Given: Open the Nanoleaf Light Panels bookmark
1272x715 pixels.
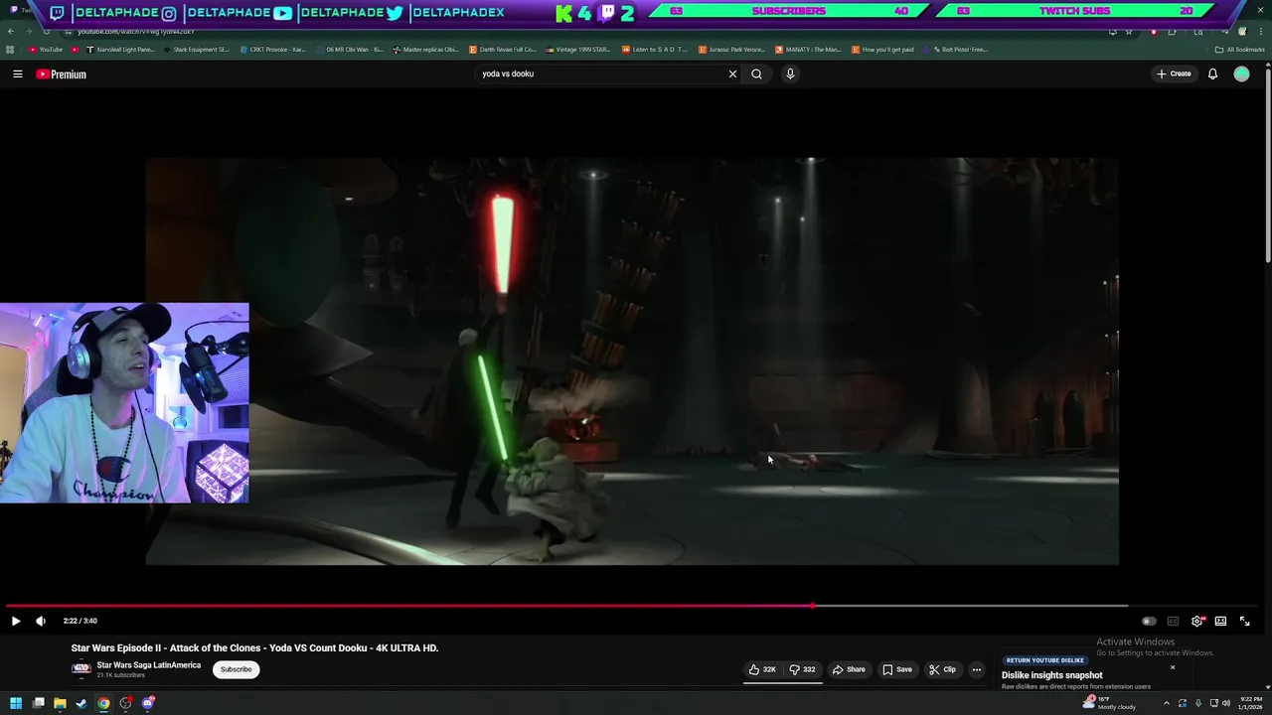Looking at the screenshot, I should [121, 50].
